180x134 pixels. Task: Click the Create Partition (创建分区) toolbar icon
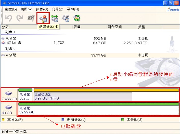click(x=43, y=18)
